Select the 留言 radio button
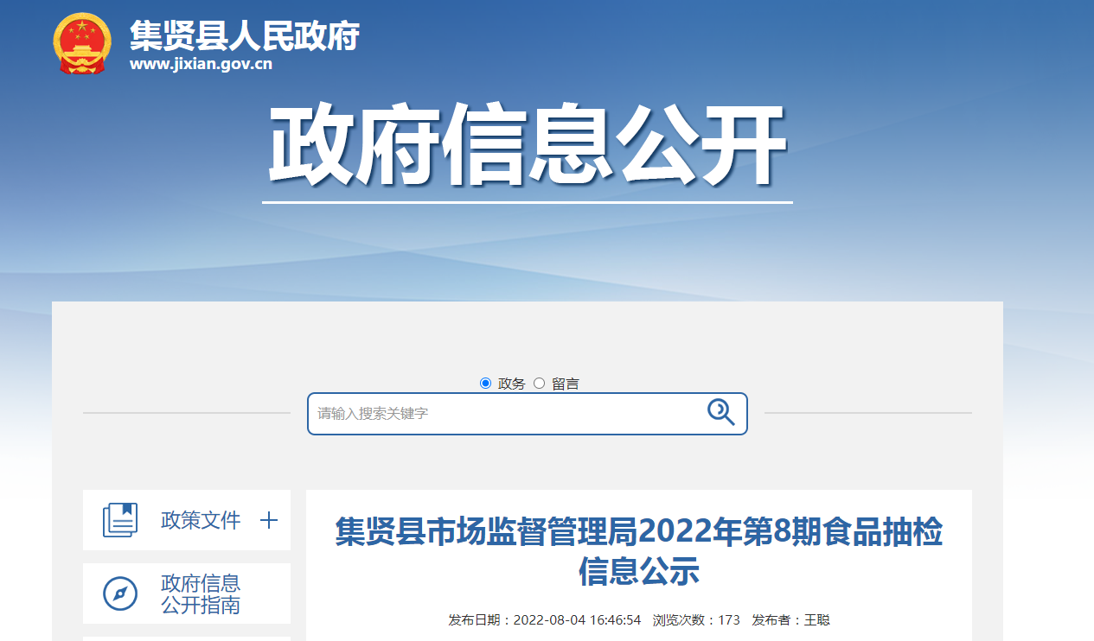1094x641 pixels. [539, 384]
